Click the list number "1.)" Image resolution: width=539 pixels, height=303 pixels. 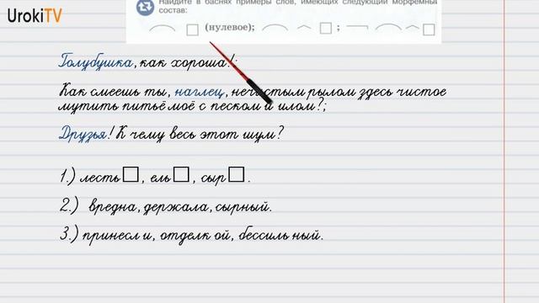pyautogui.click(x=67, y=177)
